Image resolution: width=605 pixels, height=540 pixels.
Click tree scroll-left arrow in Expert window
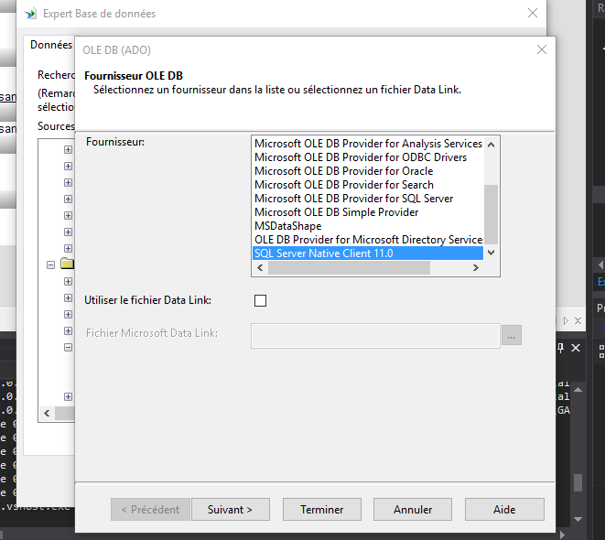pyautogui.click(x=47, y=413)
